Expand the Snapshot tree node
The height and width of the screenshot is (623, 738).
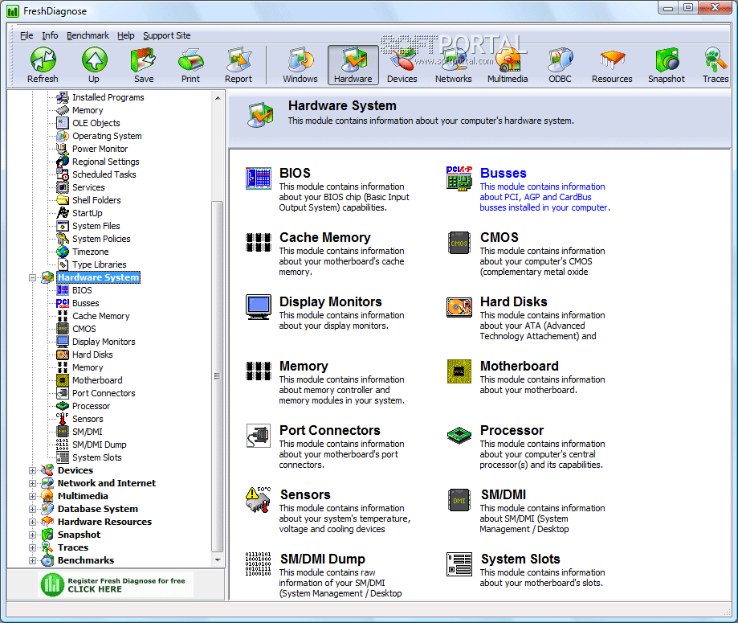coord(32,535)
